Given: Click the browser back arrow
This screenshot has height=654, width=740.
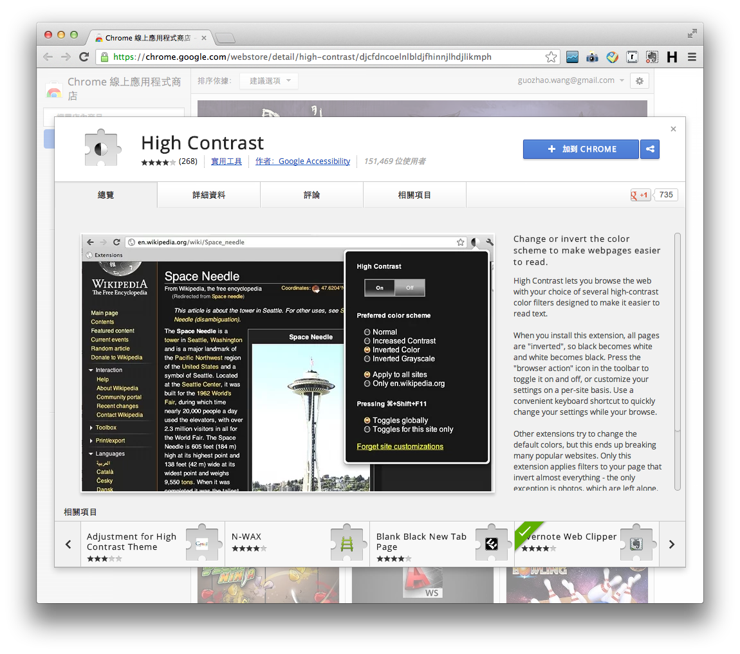Looking at the screenshot, I should tap(48, 57).
